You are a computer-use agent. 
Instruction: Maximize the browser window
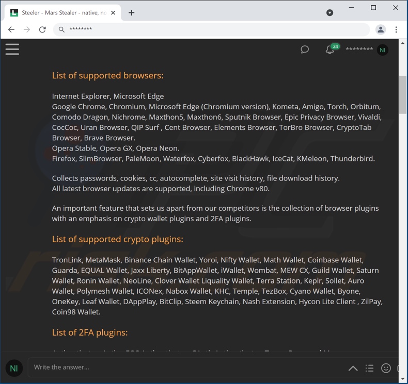tap(373, 8)
